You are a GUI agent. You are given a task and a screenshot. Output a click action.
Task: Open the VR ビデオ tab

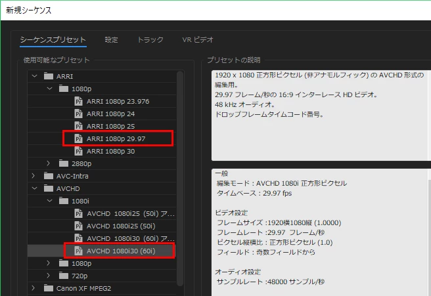198,40
